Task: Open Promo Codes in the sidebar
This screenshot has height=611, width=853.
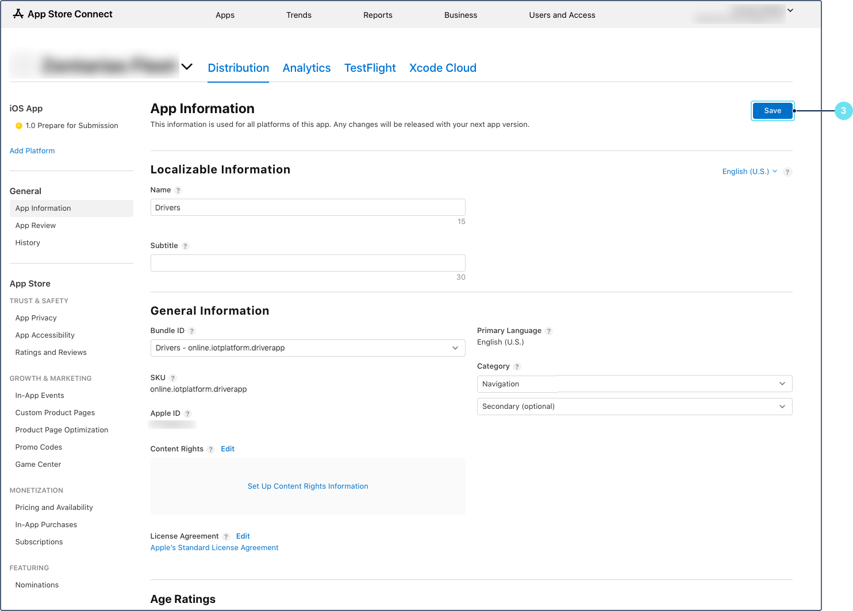Action: pos(39,447)
